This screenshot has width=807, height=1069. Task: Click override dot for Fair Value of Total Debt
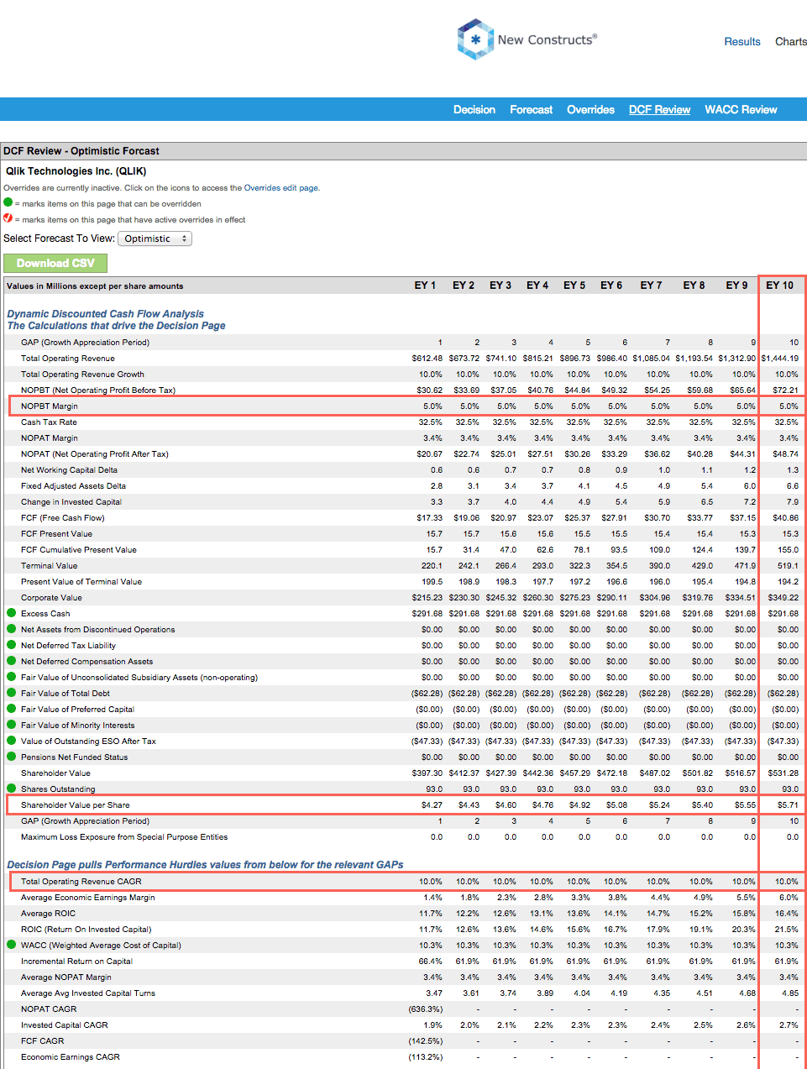point(12,693)
